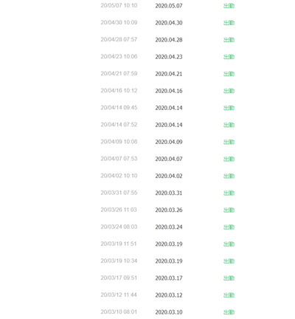The width and height of the screenshot is (295, 319).
Task: Click the 出勤 link for 2020.03.12
Action: click(229, 295)
